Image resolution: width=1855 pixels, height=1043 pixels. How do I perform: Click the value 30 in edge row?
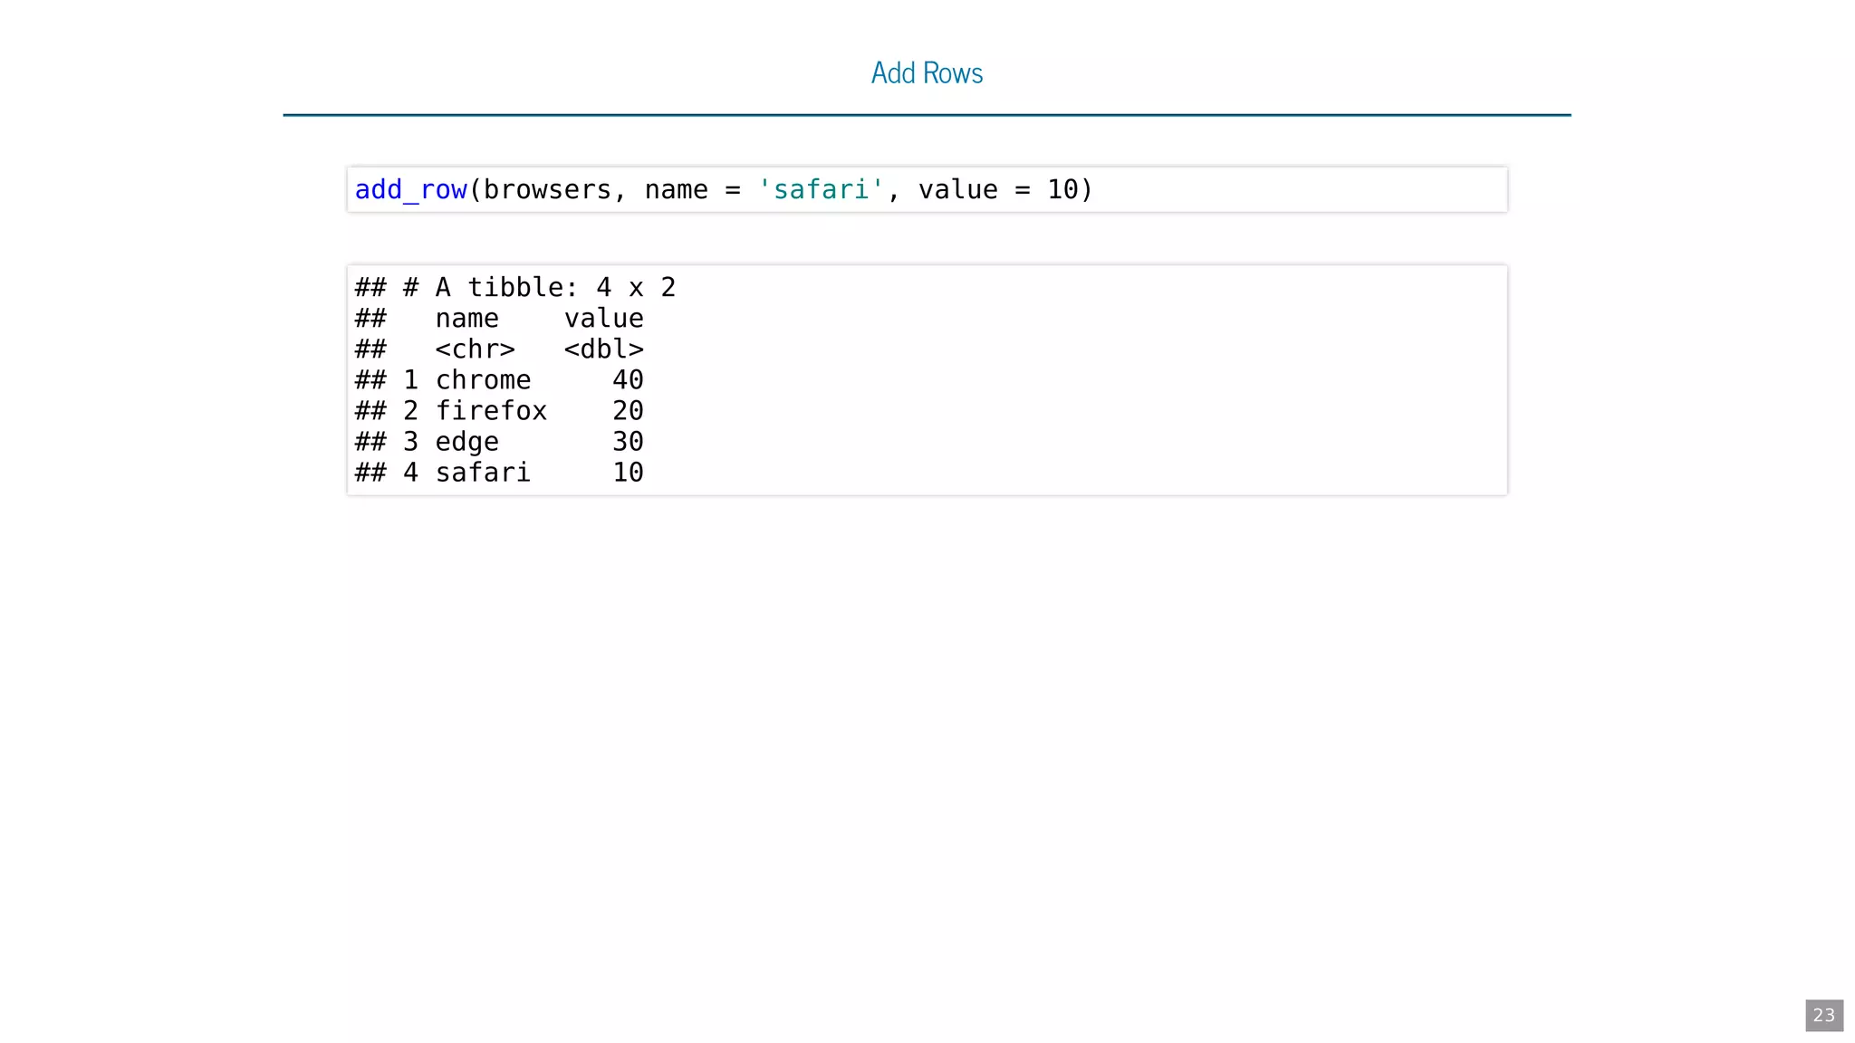[628, 442]
